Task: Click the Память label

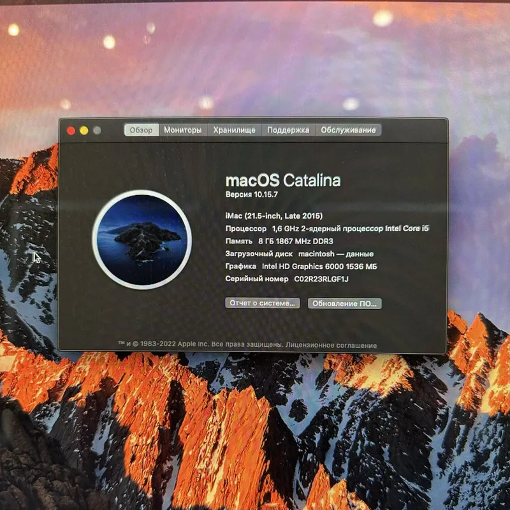Action: coord(238,241)
